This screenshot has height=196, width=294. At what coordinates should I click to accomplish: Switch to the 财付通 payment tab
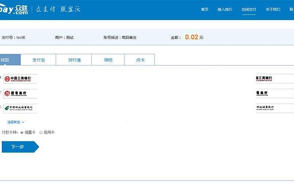(x=74, y=60)
